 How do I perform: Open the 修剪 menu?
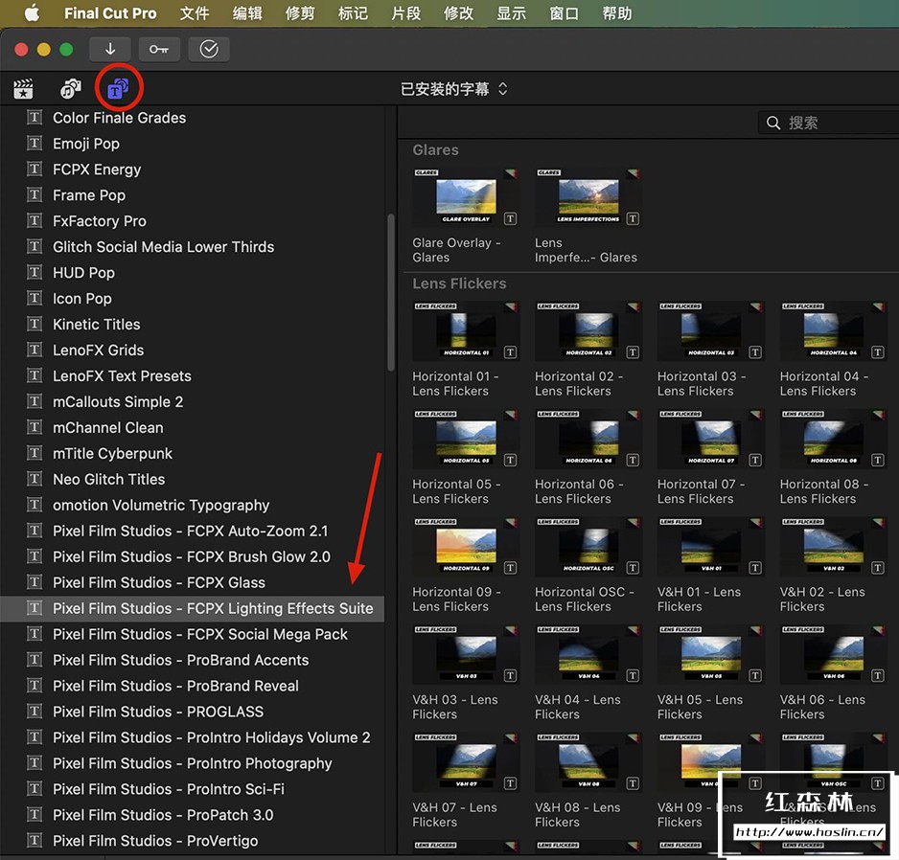coord(300,13)
